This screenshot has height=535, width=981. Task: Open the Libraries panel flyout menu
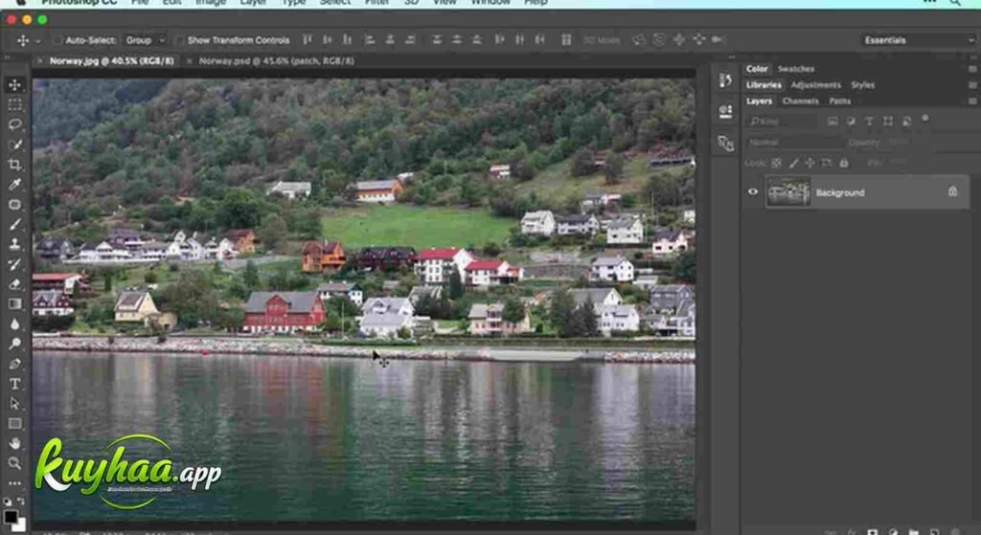[972, 85]
